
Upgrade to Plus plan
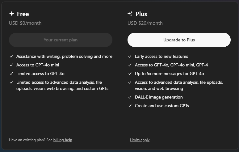point(179,40)
